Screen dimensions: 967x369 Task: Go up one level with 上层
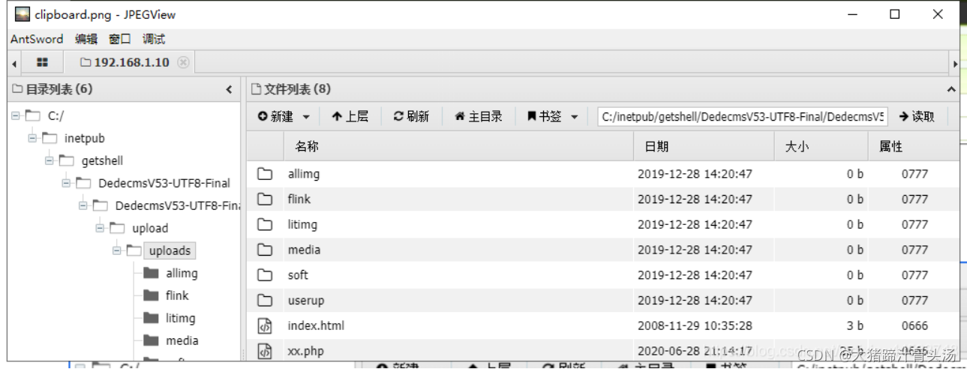pos(350,116)
